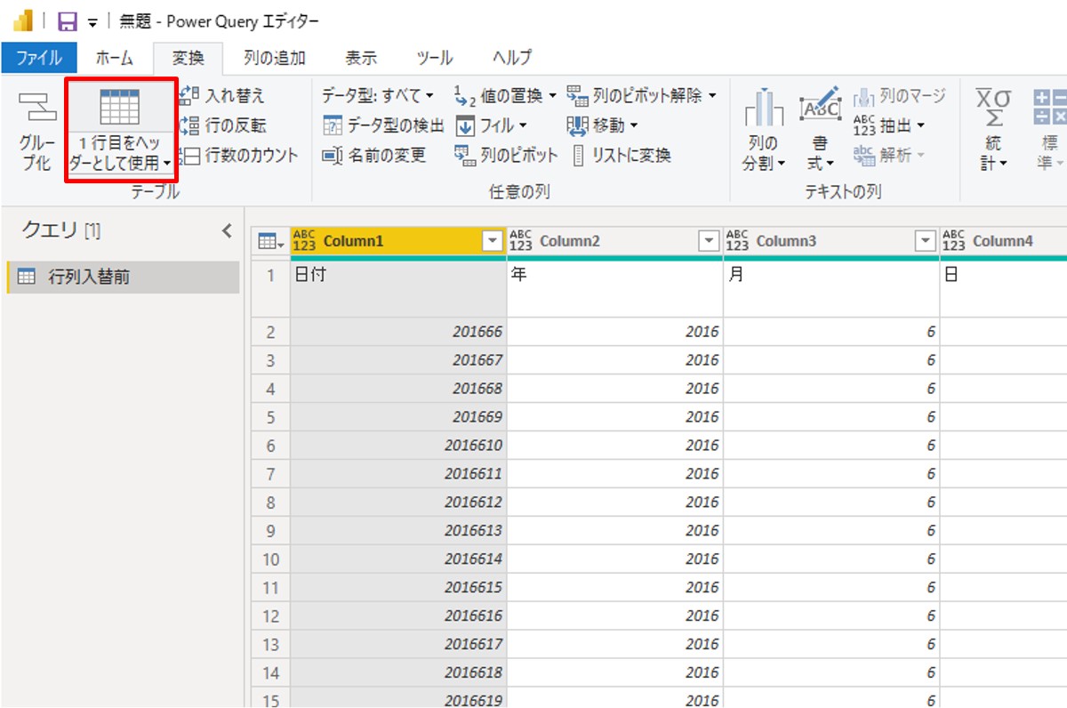Click Count Rows (行数のカウント) icon
1067x708 pixels.
[190, 156]
